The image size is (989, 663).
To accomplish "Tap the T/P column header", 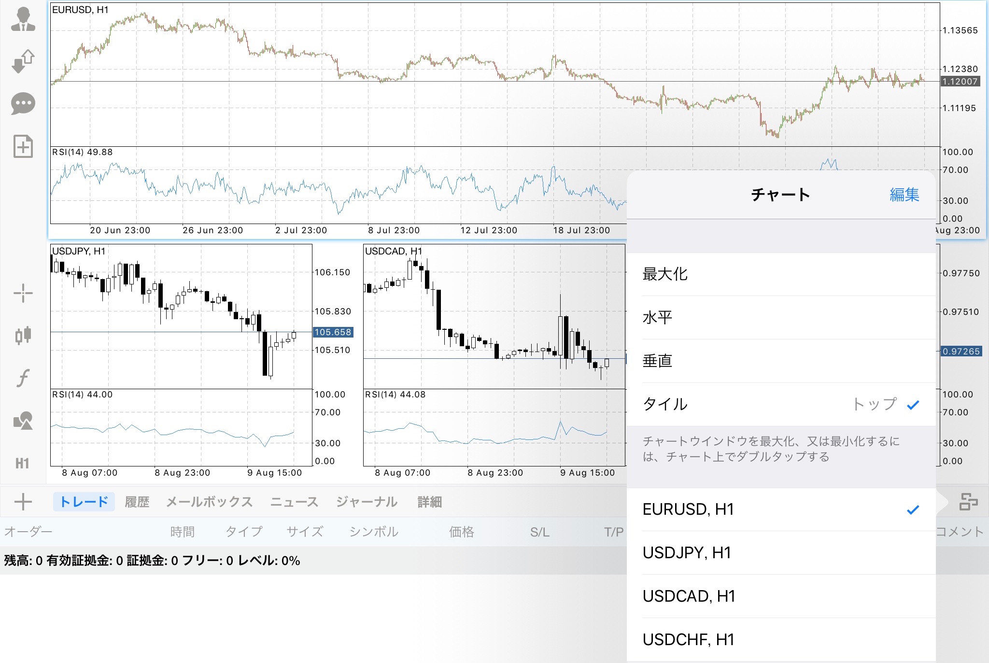I will pyautogui.click(x=614, y=532).
